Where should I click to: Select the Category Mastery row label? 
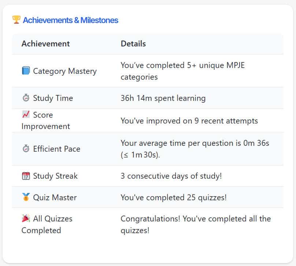click(65, 71)
